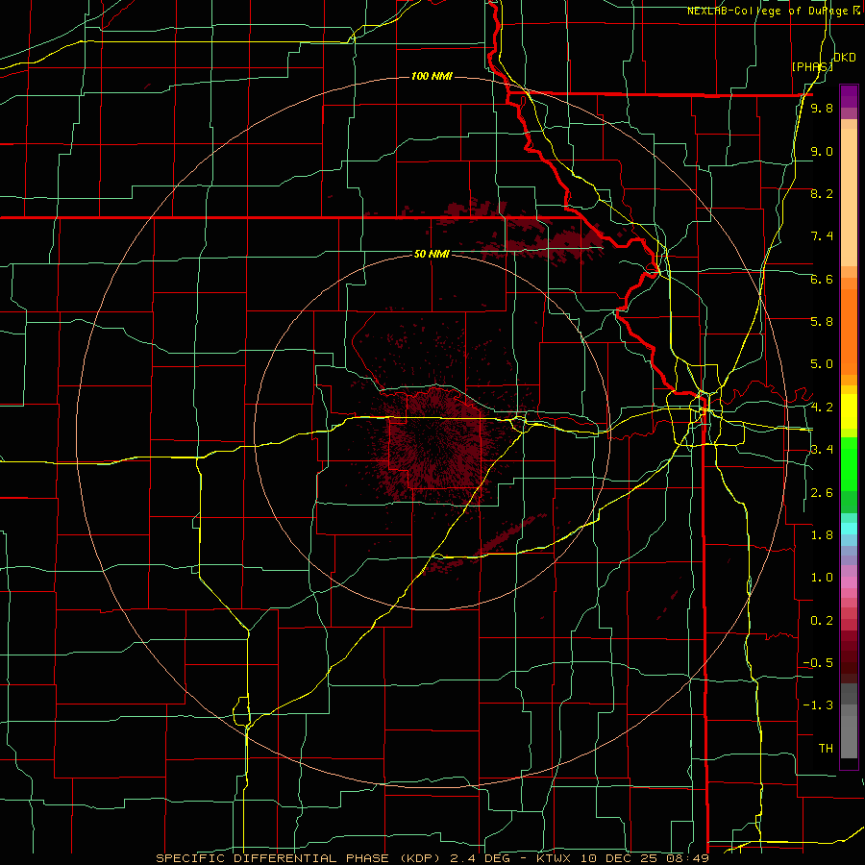Click the -1.3 scale value
This screenshot has height=865, width=865.
(x=818, y=705)
